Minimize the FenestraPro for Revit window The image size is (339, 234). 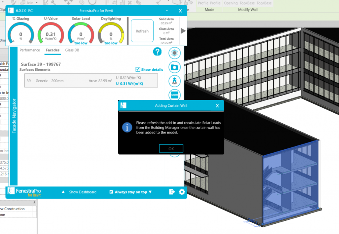tap(167, 11)
